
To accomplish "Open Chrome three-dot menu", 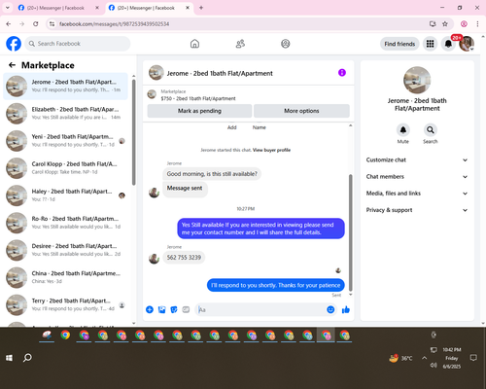I will point(477,23).
